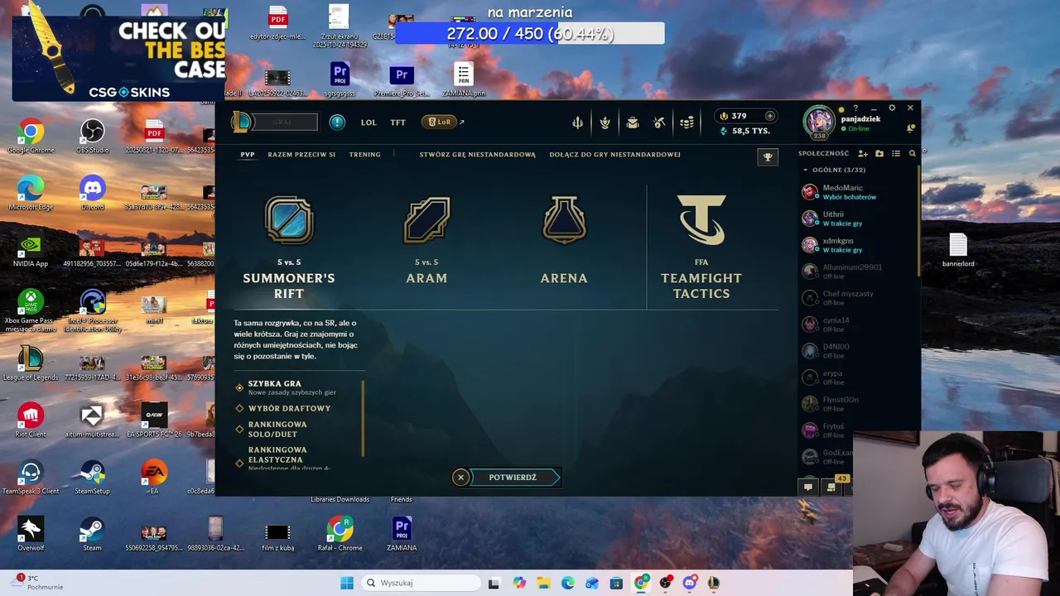Open Discord from the taskbar
This screenshot has height=596, width=1060.
[689, 583]
